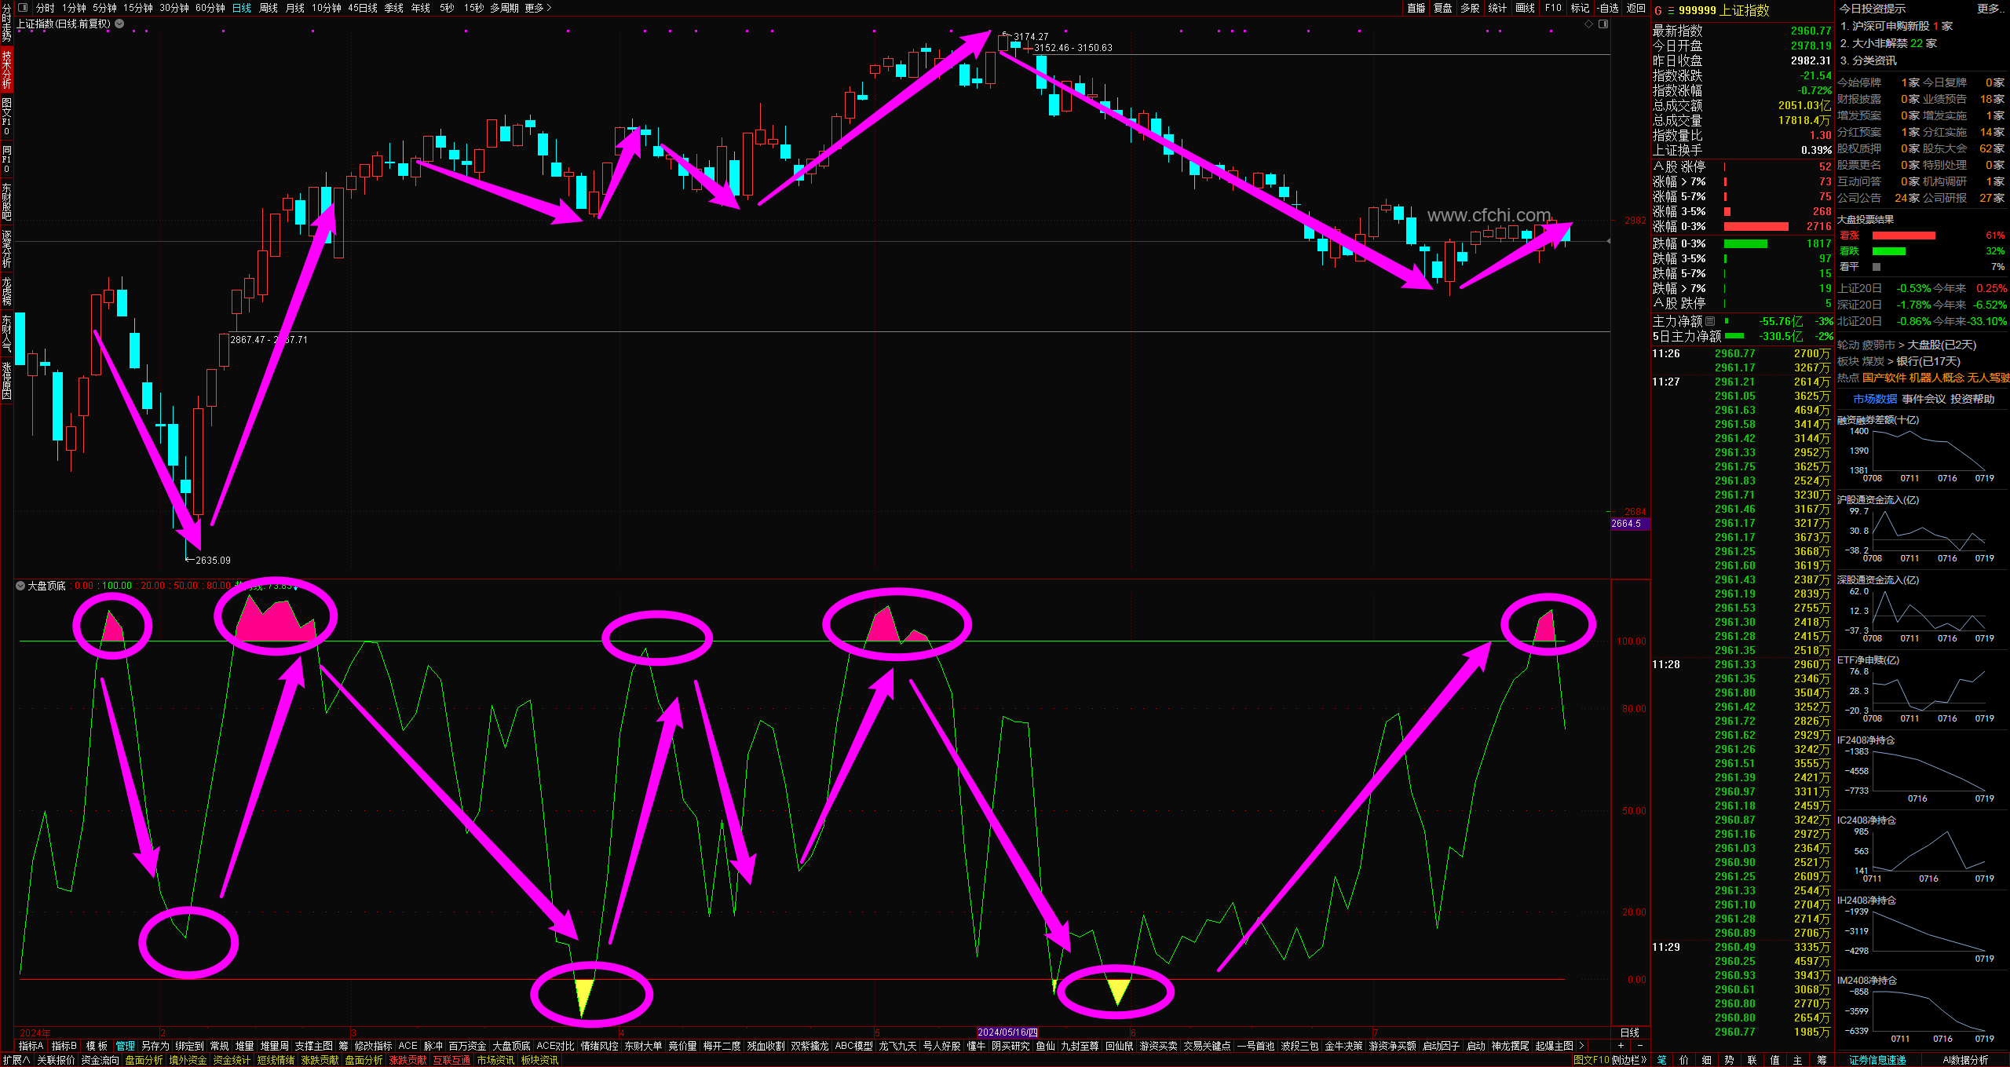Viewport: 2010px width, 1067px height.
Task: Select the 笔 tick view icon
Action: click(x=1662, y=1060)
